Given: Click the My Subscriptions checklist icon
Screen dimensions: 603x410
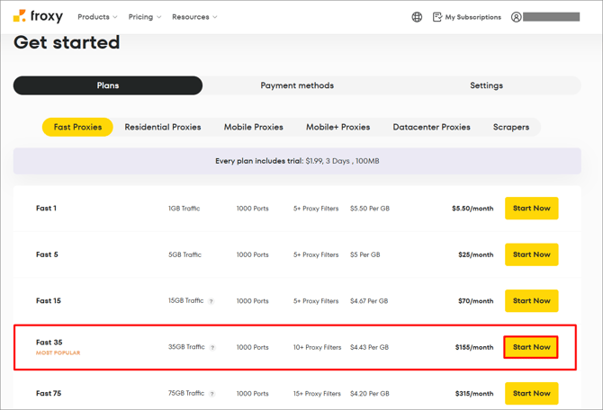Looking at the screenshot, I should pos(437,17).
